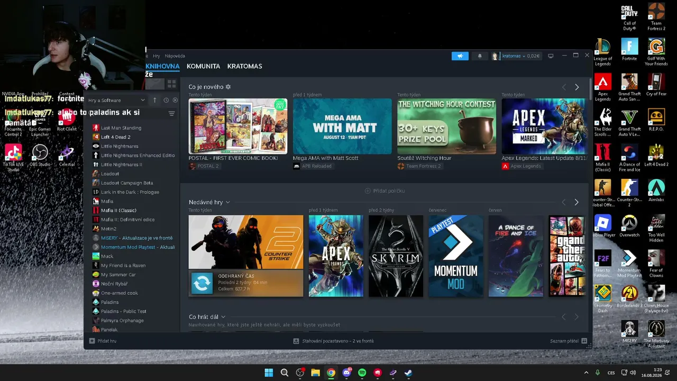Show next What's New items arrow

577,87
